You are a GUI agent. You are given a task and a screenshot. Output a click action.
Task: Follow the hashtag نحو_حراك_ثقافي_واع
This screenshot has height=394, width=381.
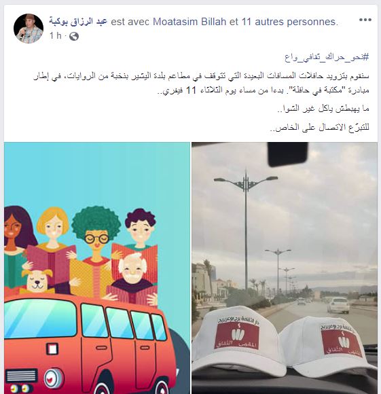(327, 57)
